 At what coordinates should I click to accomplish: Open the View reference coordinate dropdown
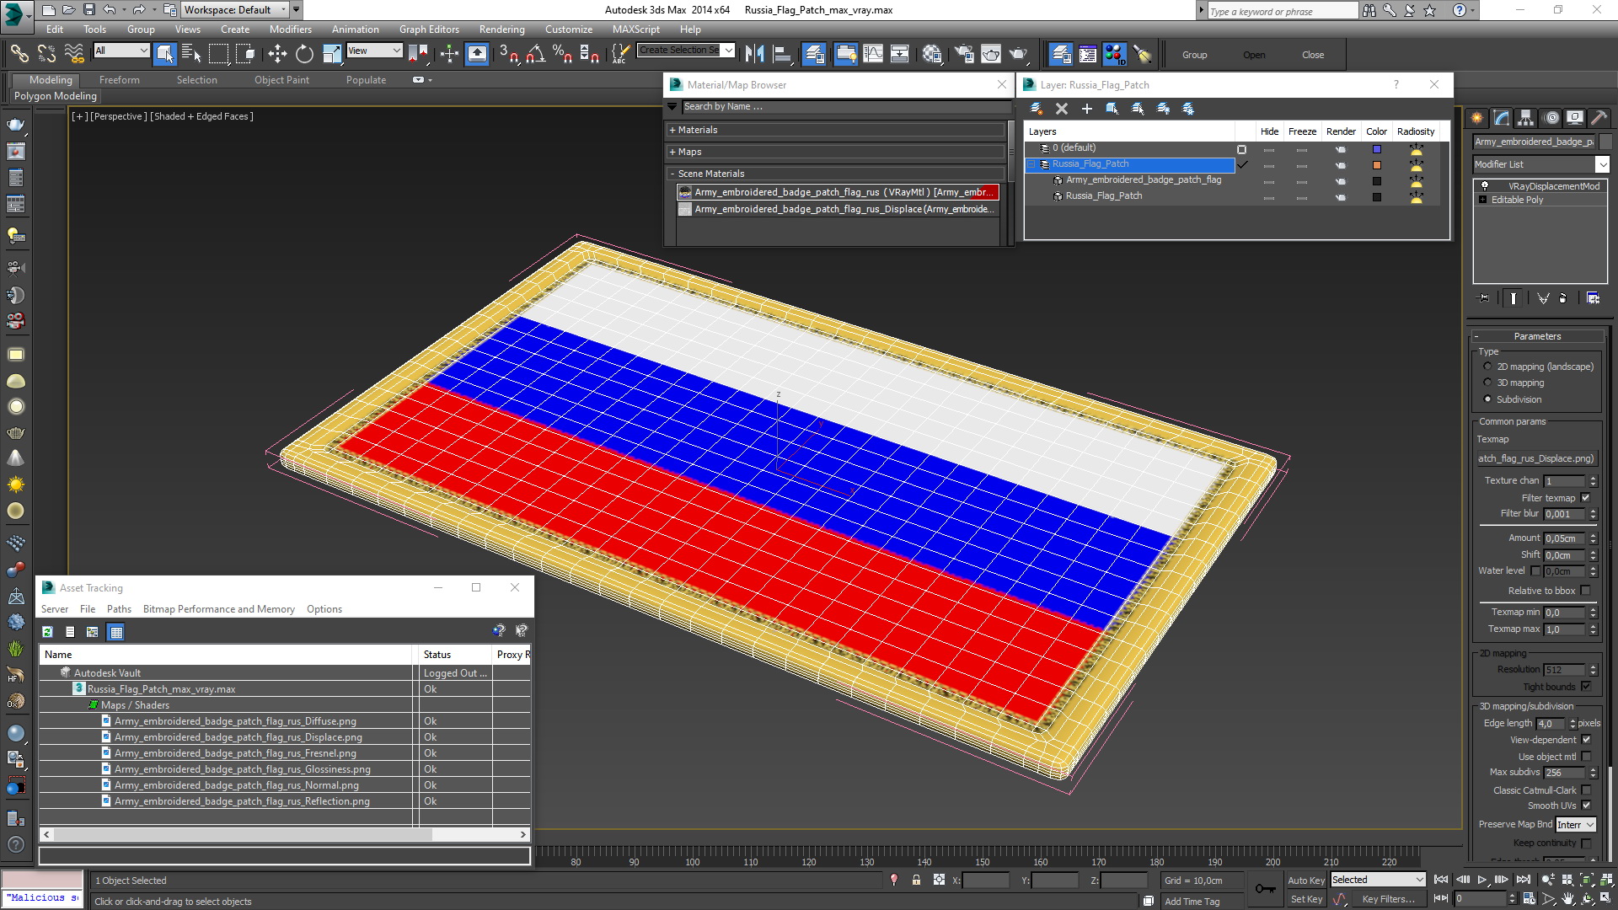point(374,51)
